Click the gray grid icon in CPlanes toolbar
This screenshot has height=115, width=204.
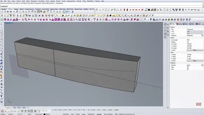[38, 12]
